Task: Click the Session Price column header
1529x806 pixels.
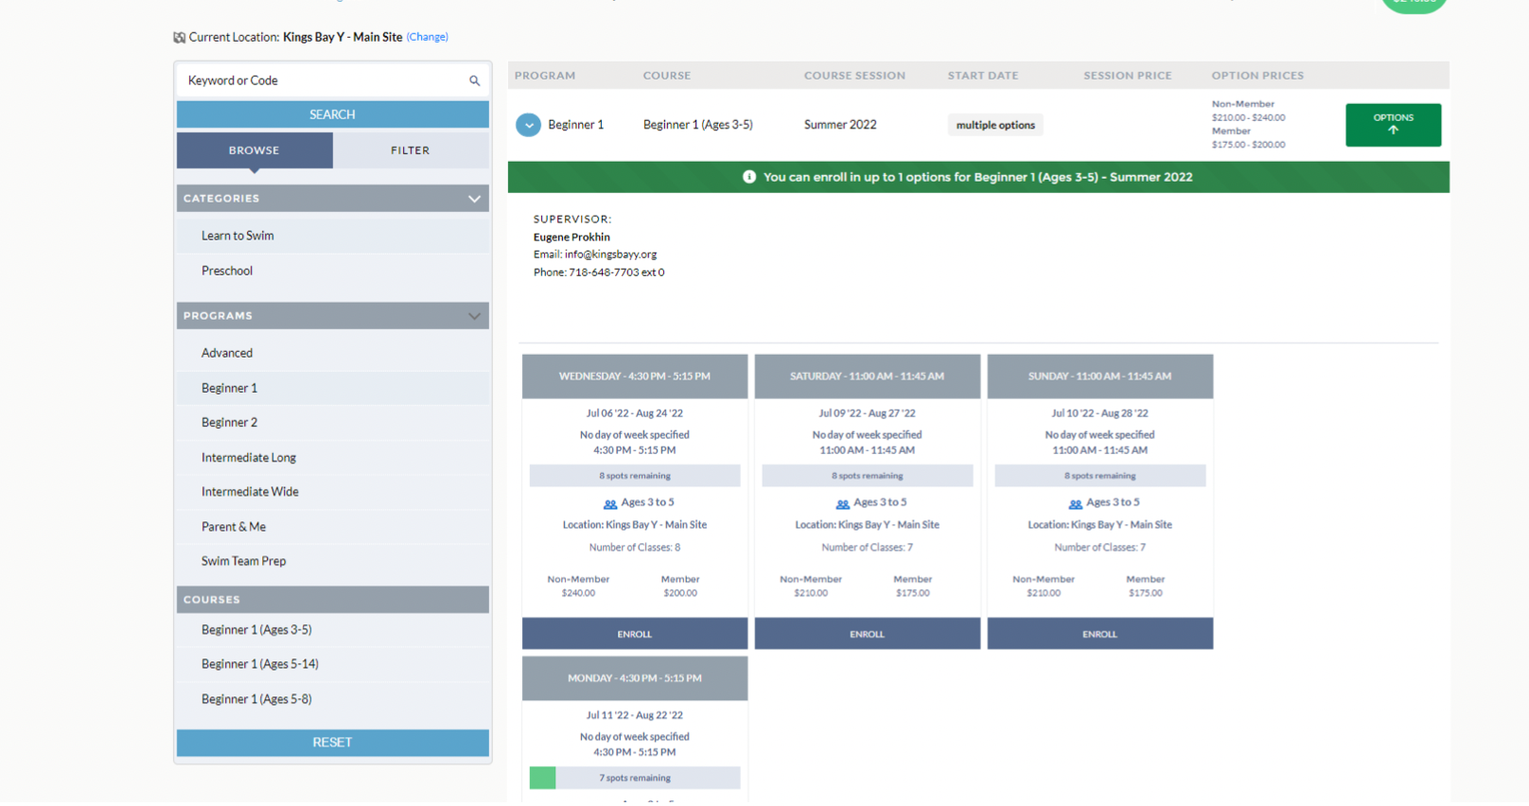Action: click(1128, 76)
